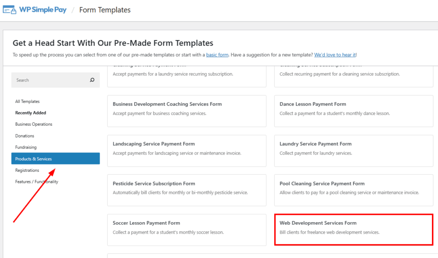Viewport: 438px width, 258px height.
Task: Open the Features / Functionality category
Action: point(37,182)
